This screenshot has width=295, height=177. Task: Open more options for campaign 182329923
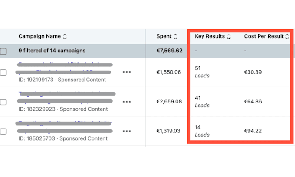pos(127,102)
